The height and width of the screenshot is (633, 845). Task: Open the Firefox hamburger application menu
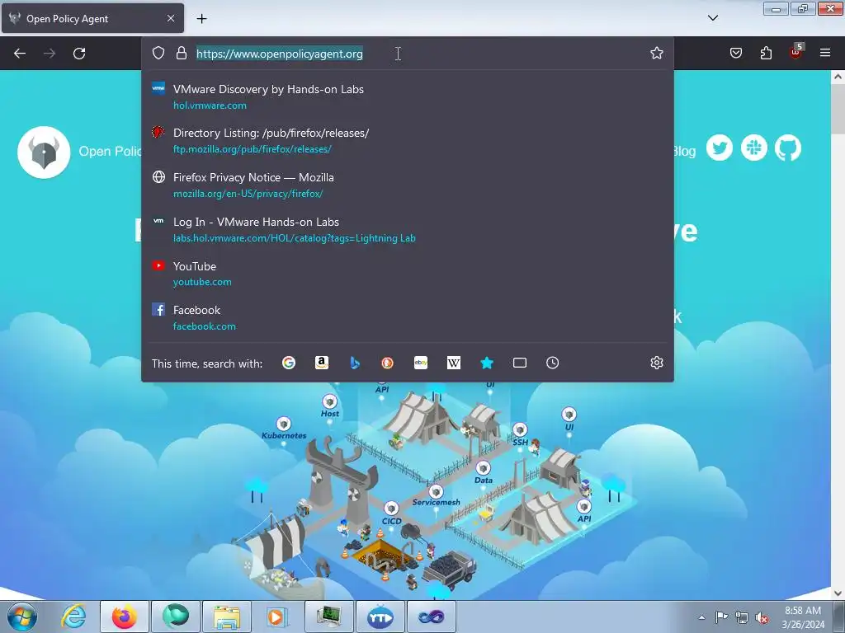(x=824, y=53)
